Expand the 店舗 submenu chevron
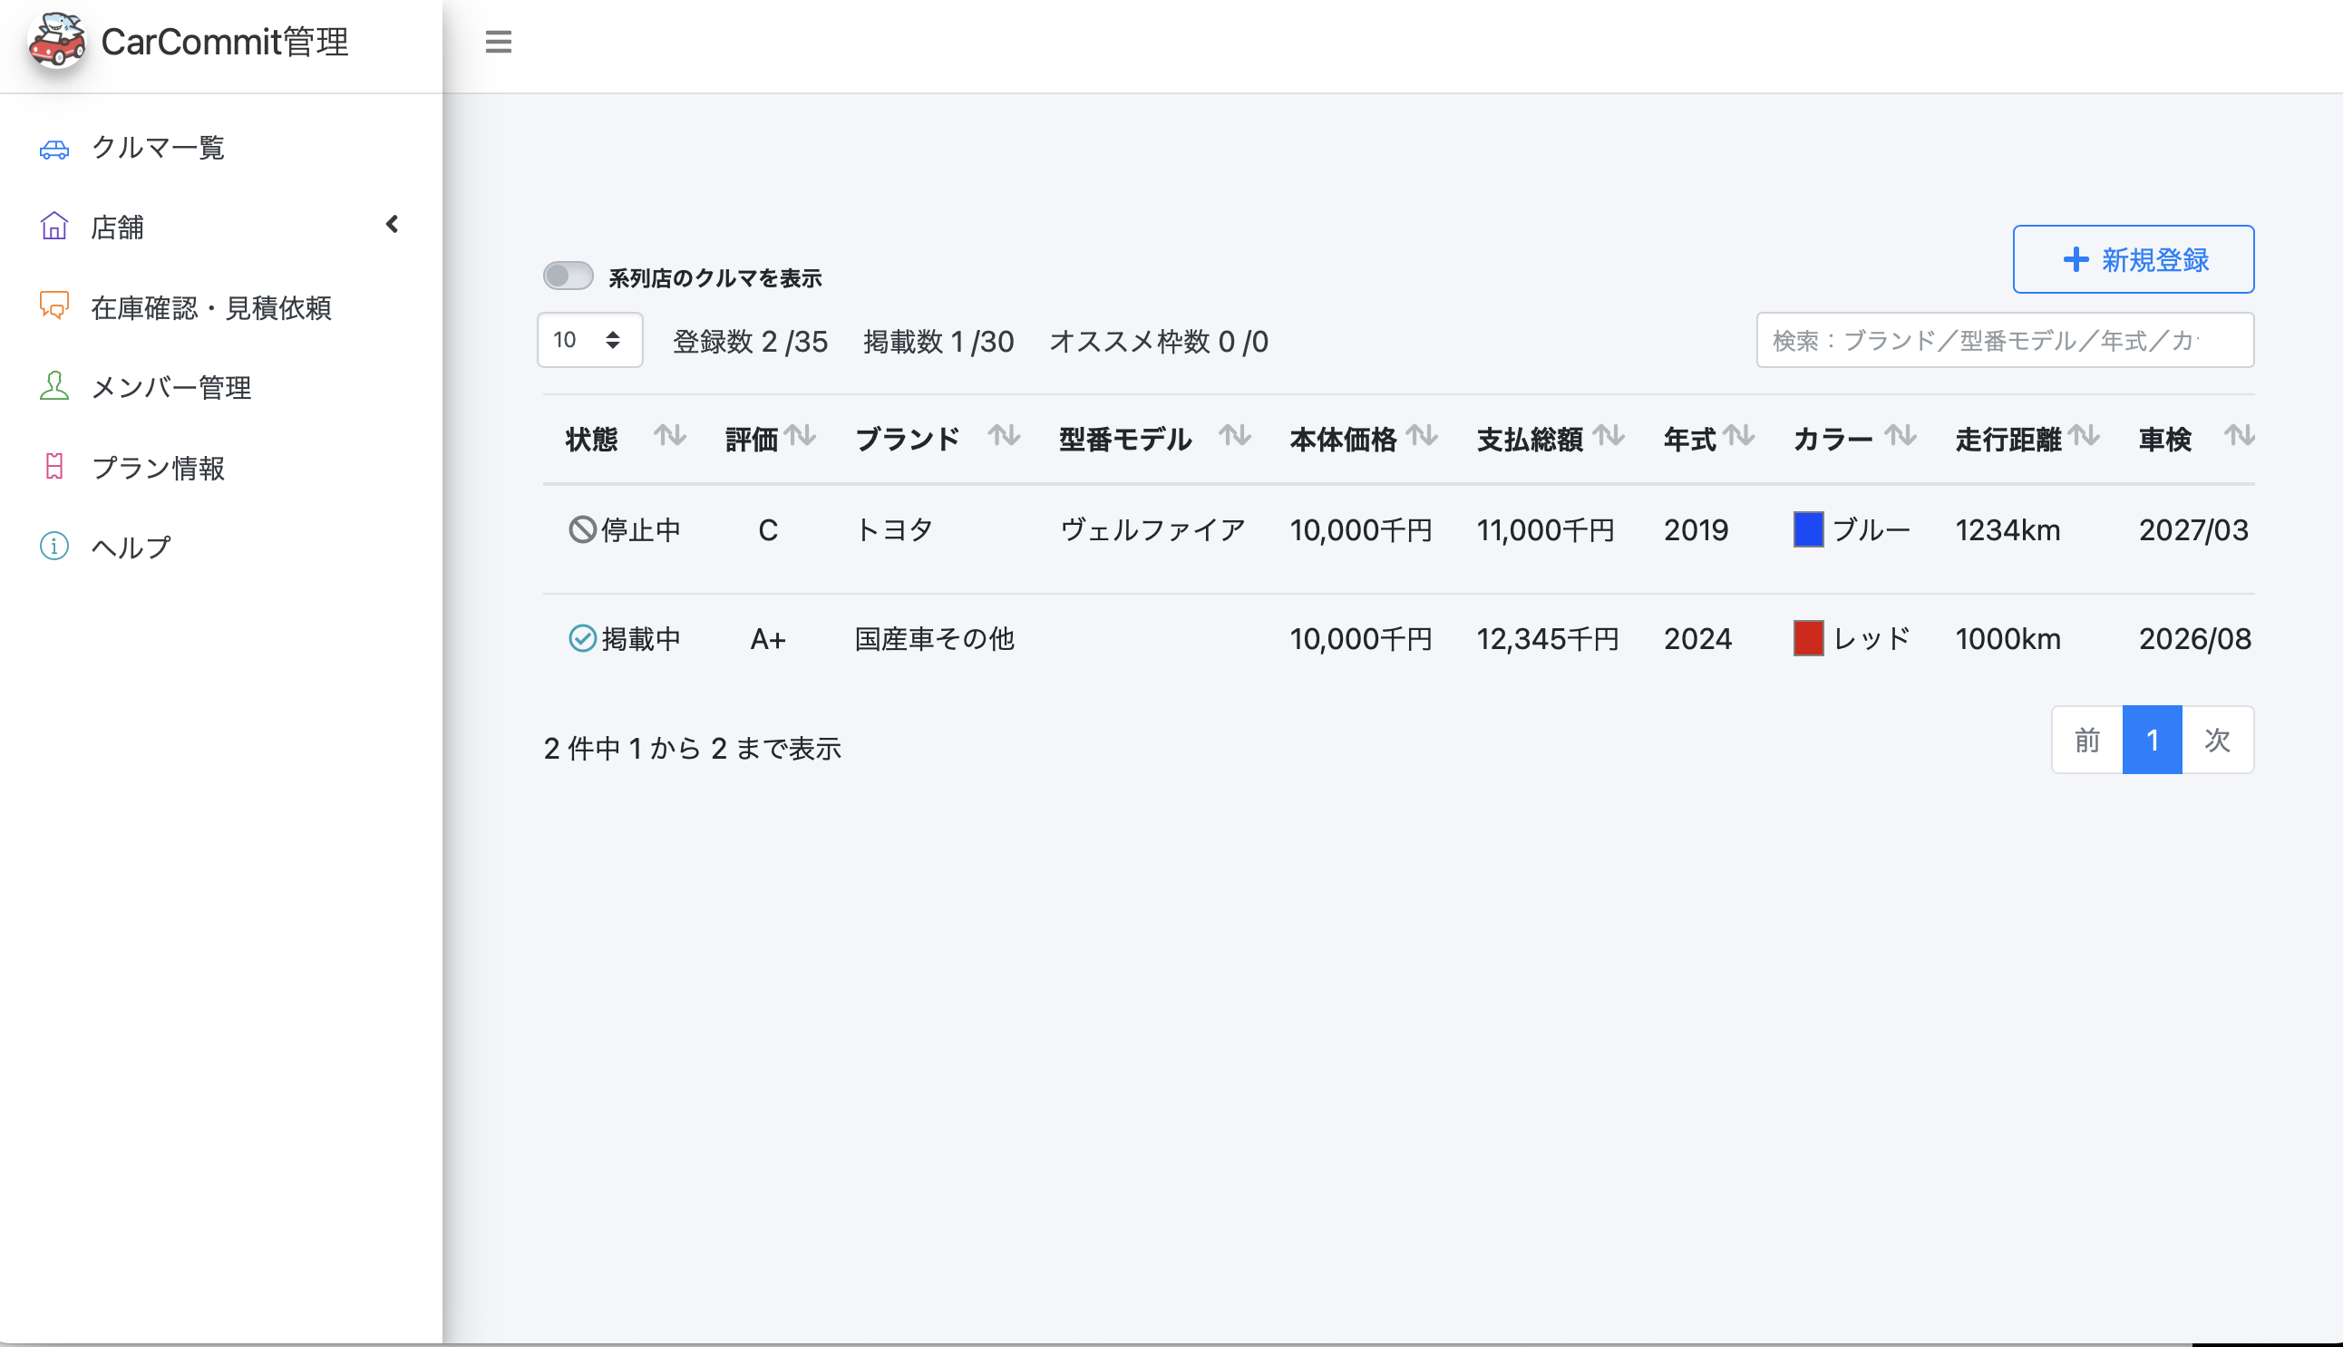 [393, 225]
